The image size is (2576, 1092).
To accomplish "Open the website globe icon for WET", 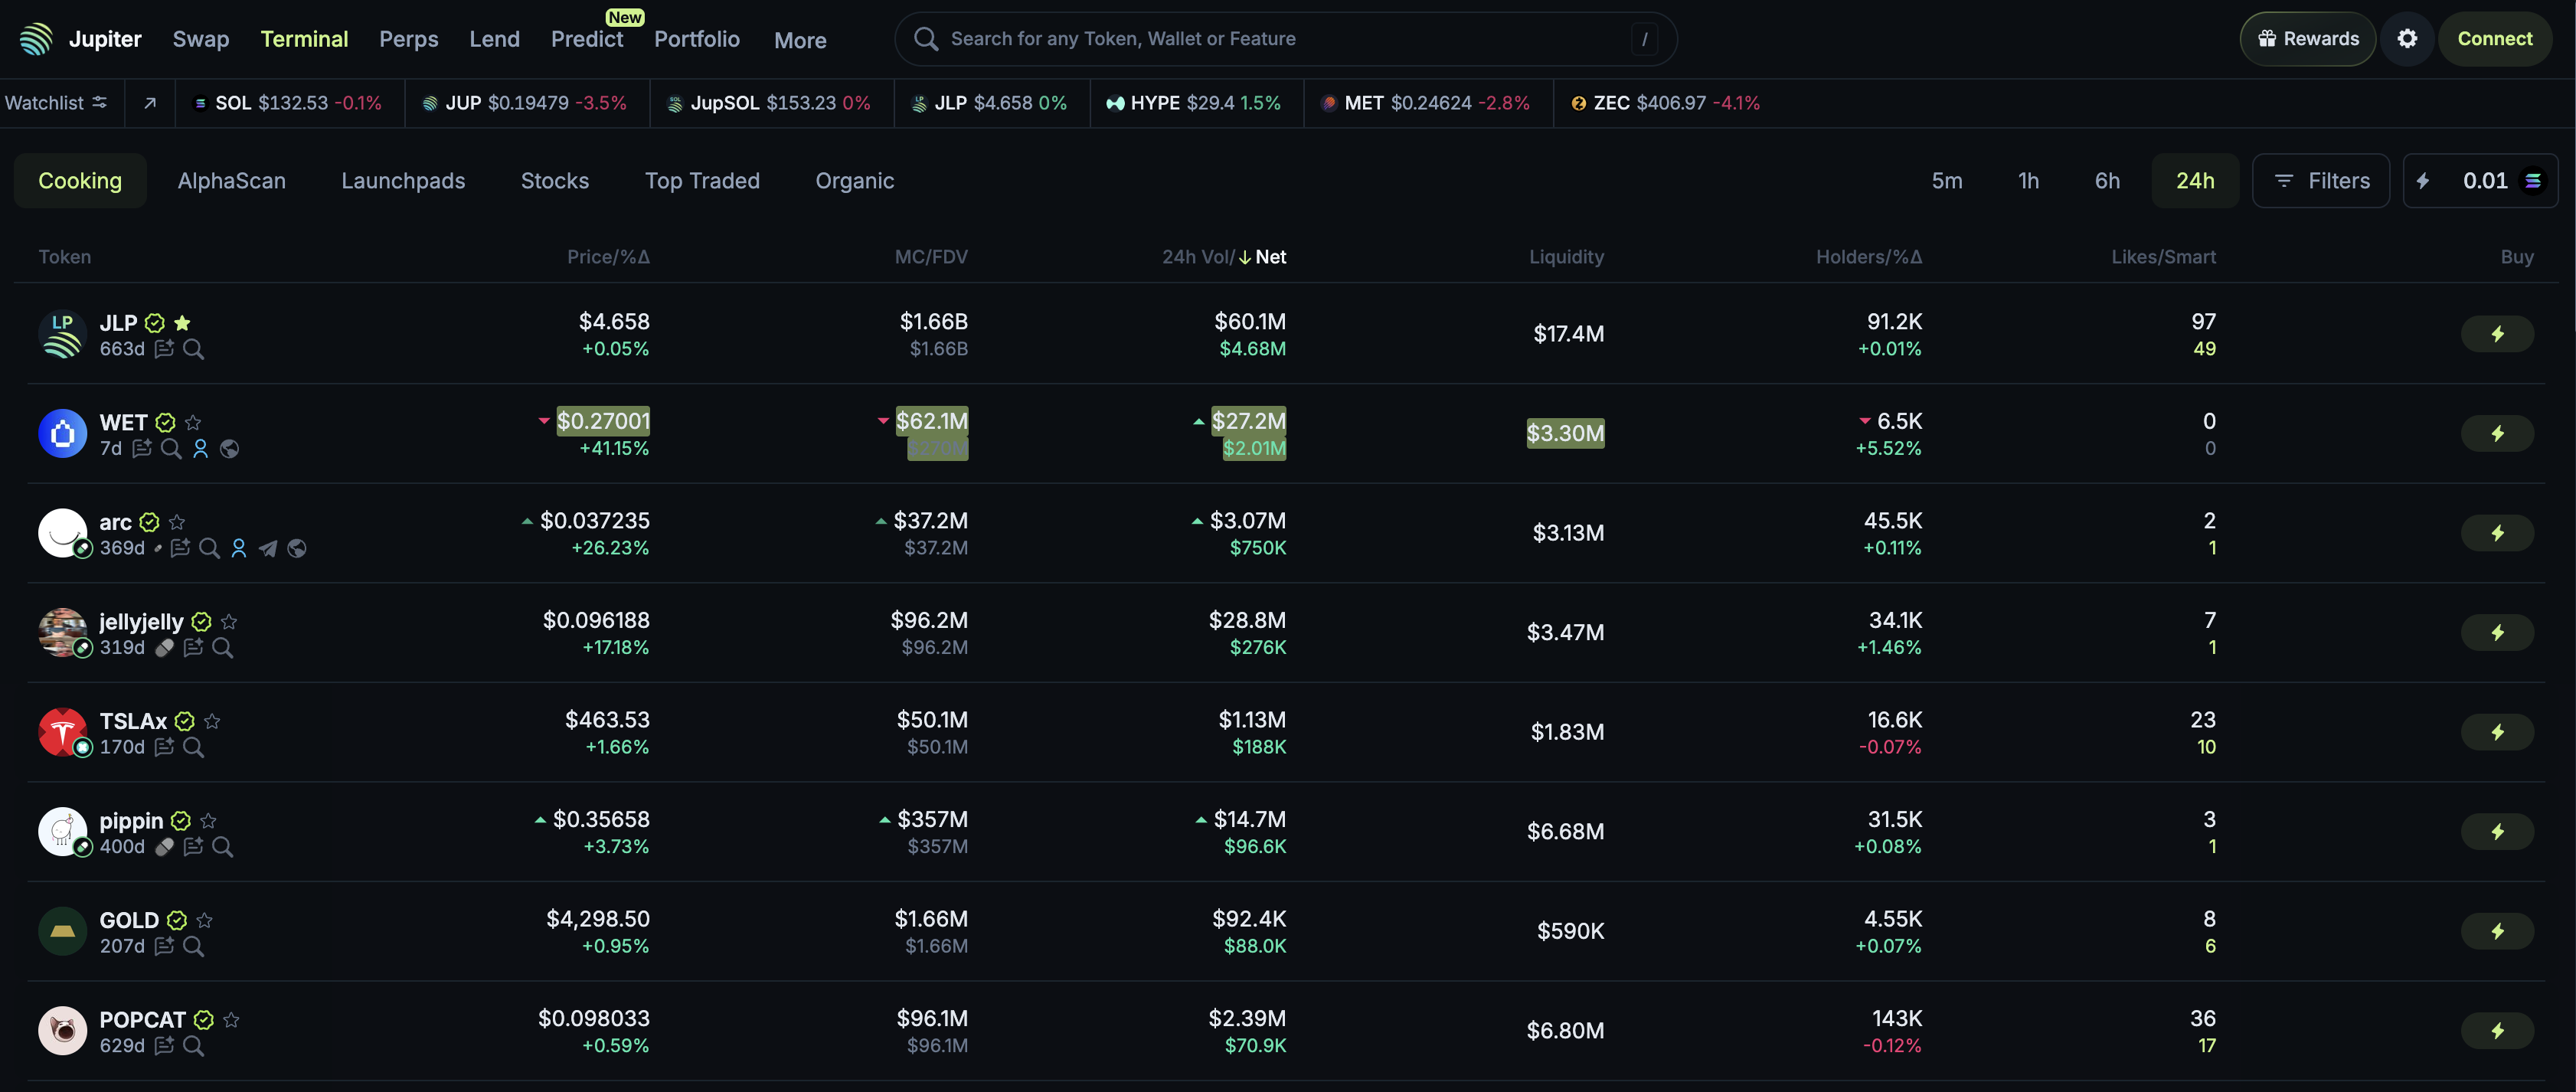I will pos(229,449).
